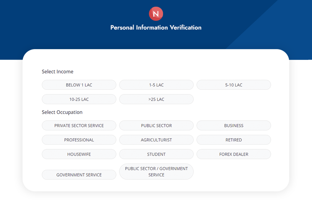Viewport: 312px width, 208px height.
Task: Select the BELOW 1 LAC income option
Action: [79, 85]
